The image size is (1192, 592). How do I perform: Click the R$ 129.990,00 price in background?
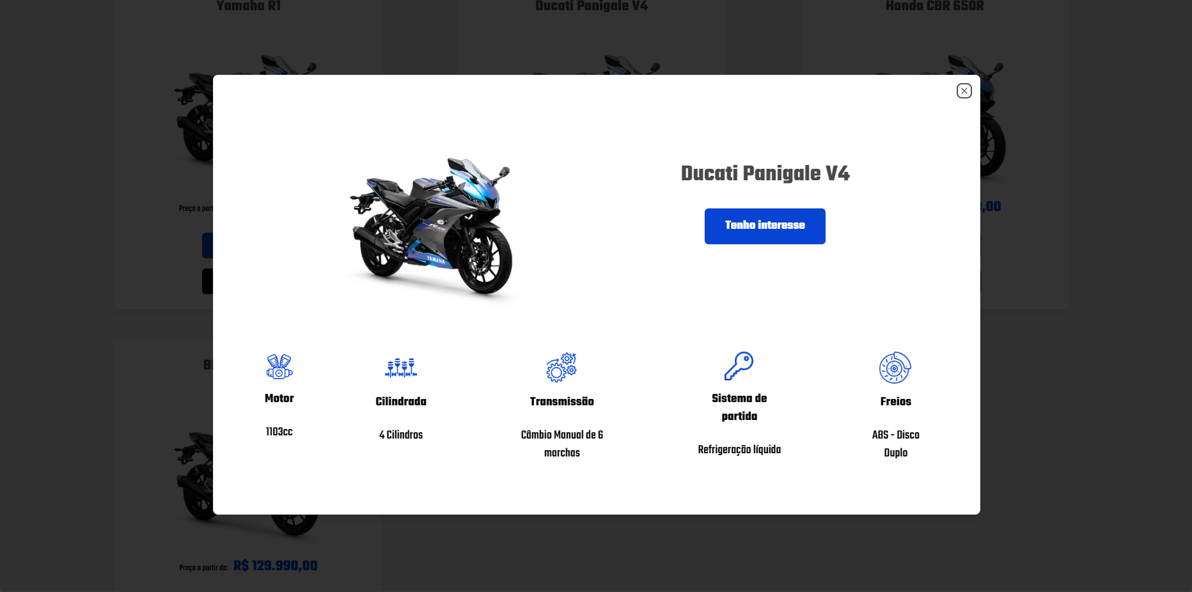(276, 566)
